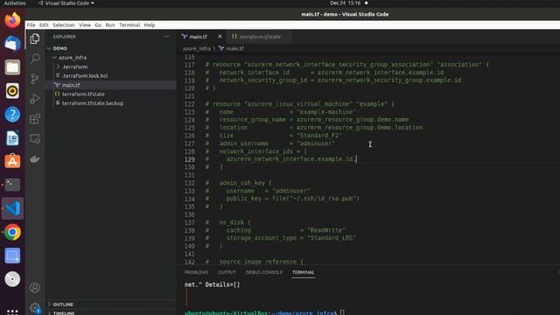The height and width of the screenshot is (315, 560).
Task: Open the Selection menu
Action: tap(64, 25)
